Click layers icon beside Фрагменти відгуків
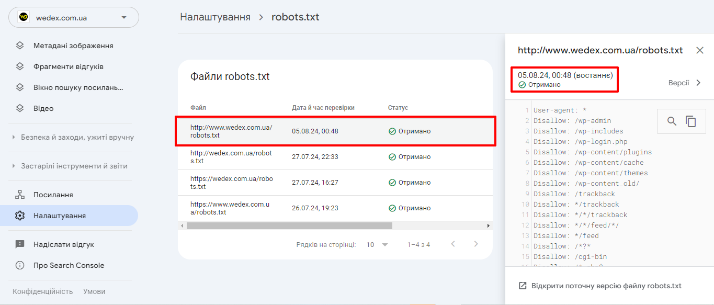The height and width of the screenshot is (305, 714). (x=20, y=66)
